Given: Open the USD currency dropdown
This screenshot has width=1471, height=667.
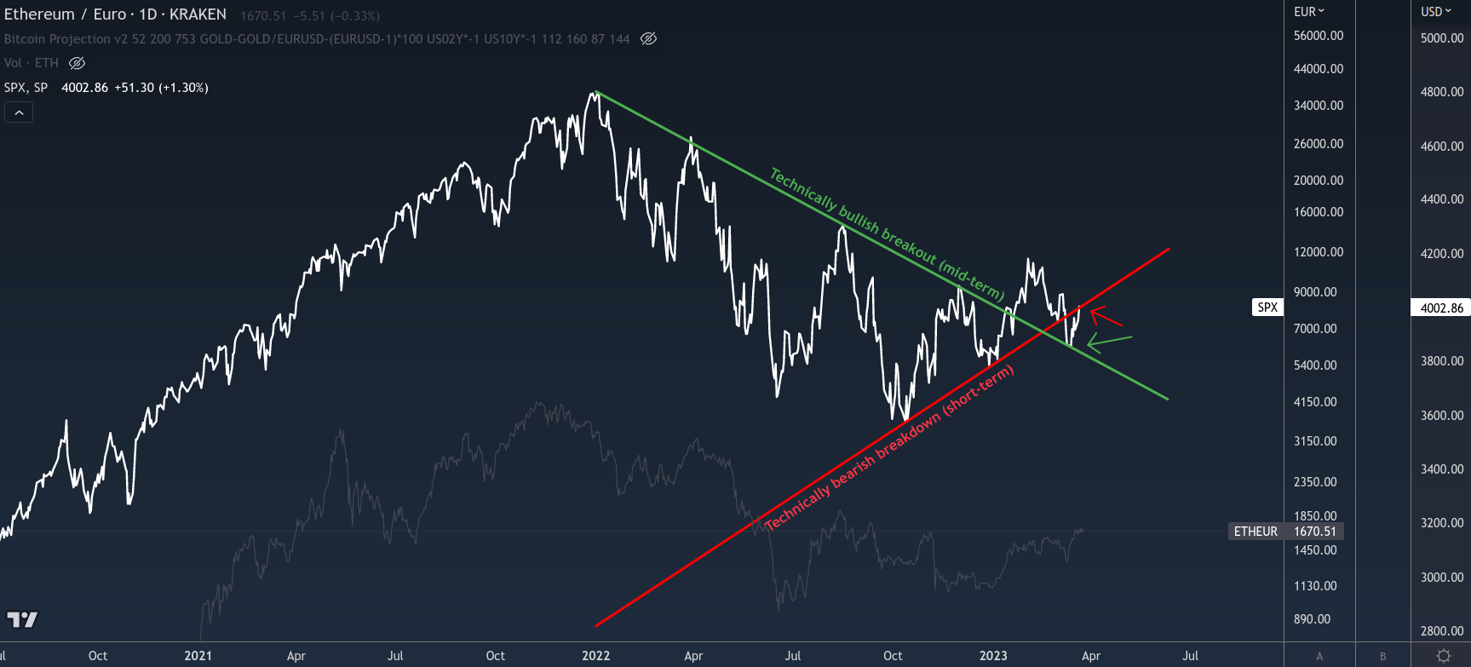Looking at the screenshot, I should 1435,12.
